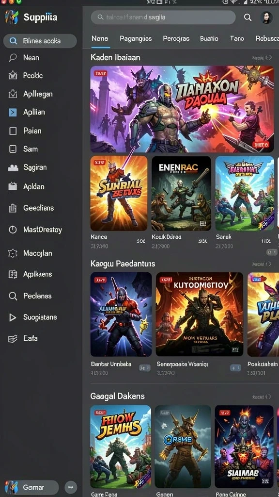Click the Apllian blue arrow icon

point(13,112)
